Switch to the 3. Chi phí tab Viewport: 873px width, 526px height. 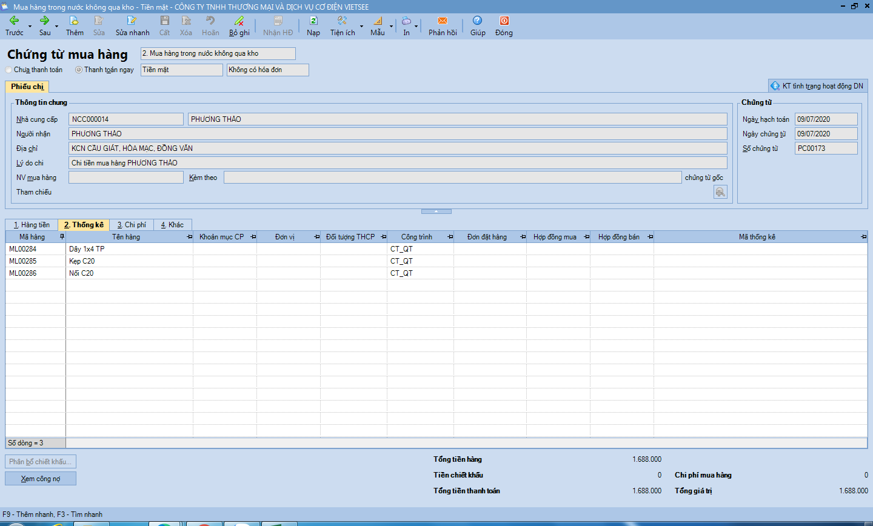click(x=132, y=225)
